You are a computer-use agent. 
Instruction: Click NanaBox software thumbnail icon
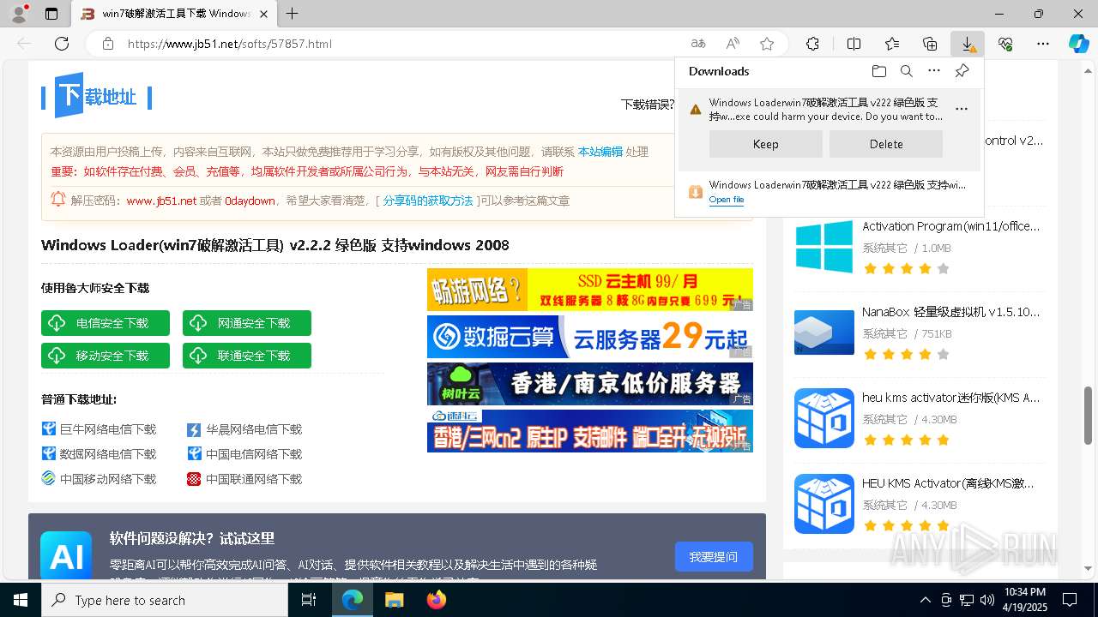tap(824, 332)
